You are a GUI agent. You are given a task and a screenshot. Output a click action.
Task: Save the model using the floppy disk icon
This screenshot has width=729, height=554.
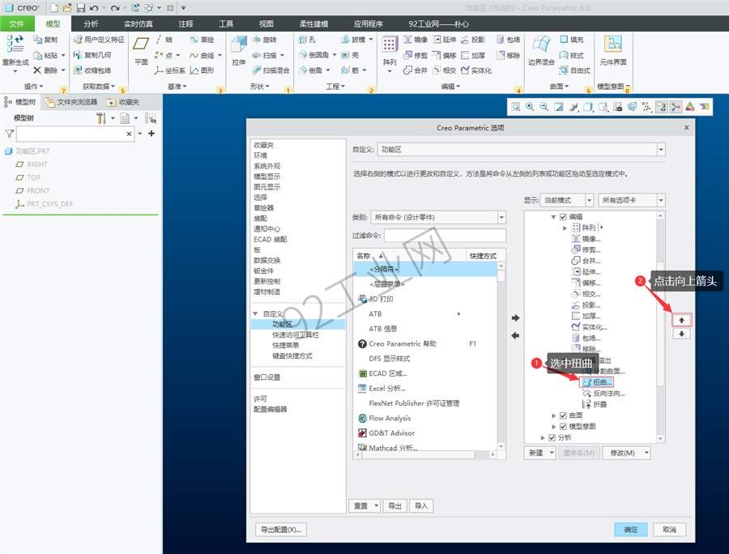point(81,8)
